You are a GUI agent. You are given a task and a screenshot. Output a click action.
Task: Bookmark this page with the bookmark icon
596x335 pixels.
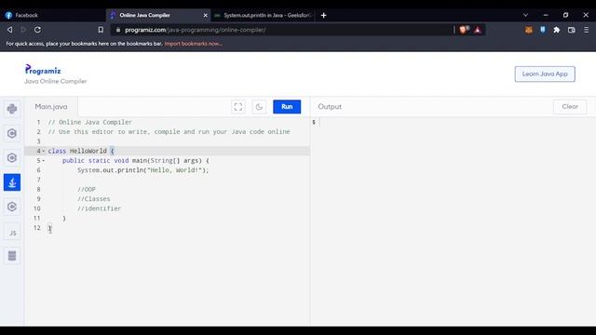(101, 30)
